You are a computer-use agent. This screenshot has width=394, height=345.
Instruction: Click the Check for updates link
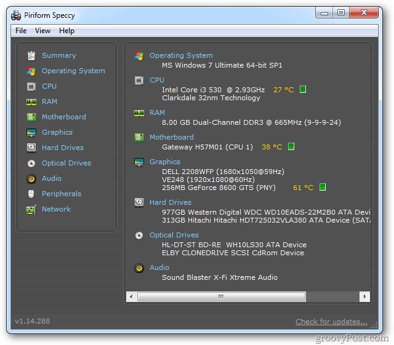click(331, 322)
